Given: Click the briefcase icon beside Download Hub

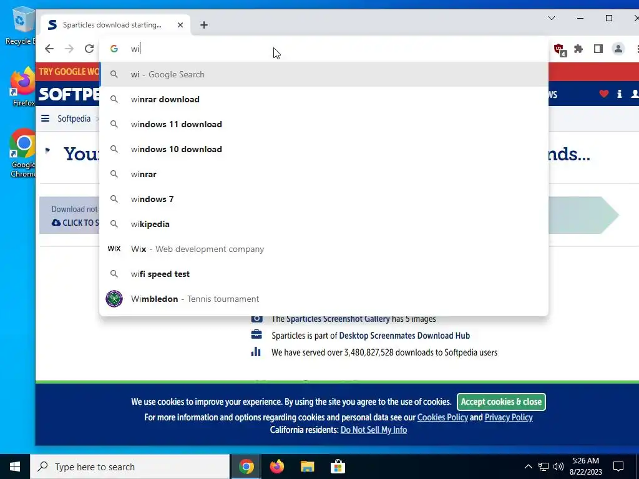Looking at the screenshot, I should click(256, 335).
